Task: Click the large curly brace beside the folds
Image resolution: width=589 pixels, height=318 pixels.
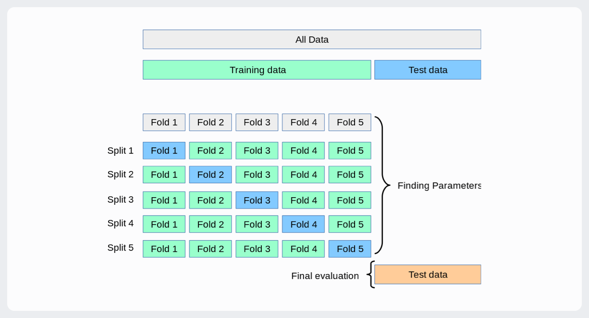Action: click(382, 185)
